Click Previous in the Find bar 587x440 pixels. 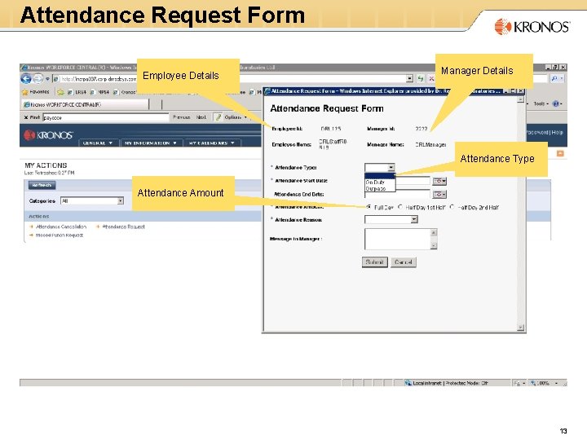181,117
